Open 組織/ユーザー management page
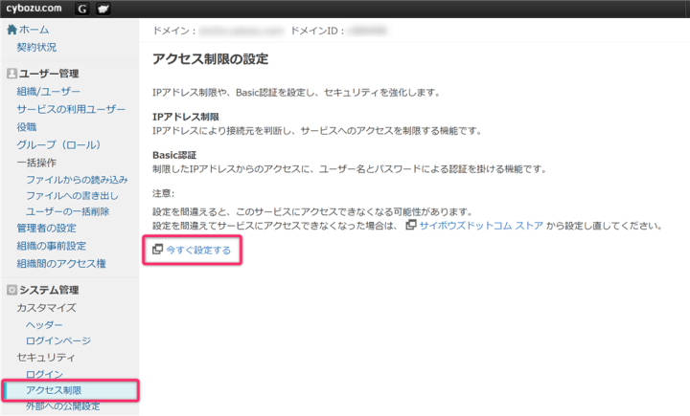The image size is (690, 416). [x=48, y=92]
